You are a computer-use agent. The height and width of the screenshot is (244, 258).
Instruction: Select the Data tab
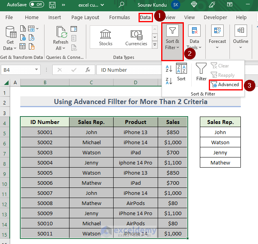pyautogui.click(x=146, y=18)
